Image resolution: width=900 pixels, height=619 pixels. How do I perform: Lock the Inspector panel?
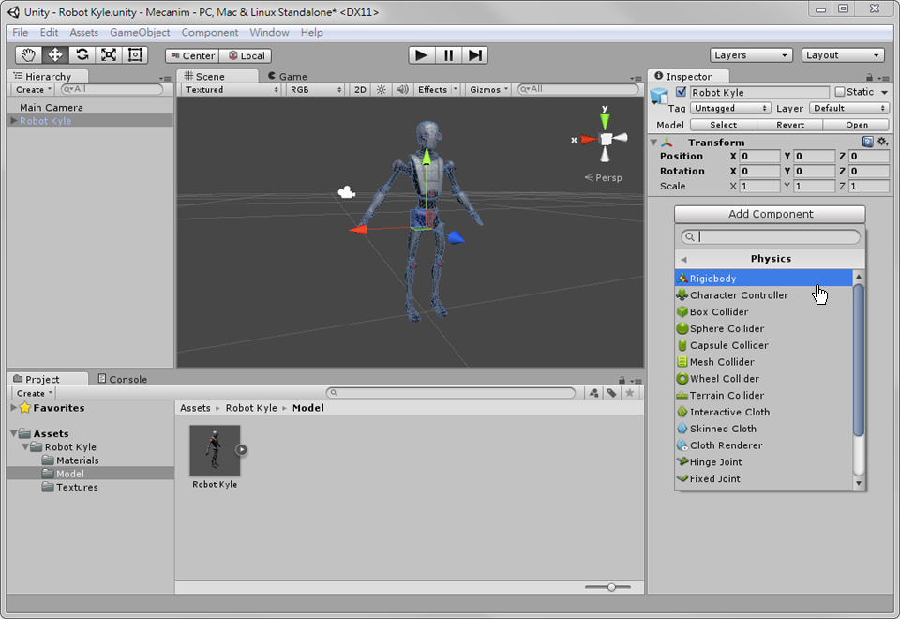(x=870, y=77)
